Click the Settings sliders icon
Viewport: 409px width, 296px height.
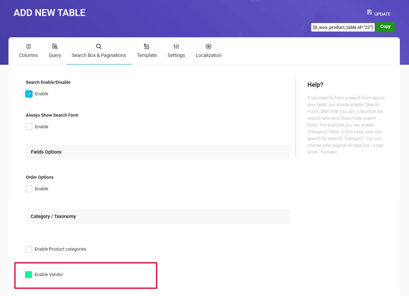(176, 46)
